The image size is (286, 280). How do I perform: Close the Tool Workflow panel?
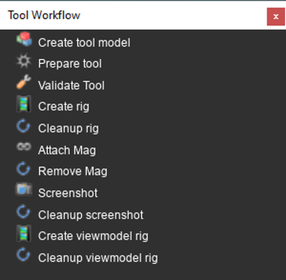[275, 17]
